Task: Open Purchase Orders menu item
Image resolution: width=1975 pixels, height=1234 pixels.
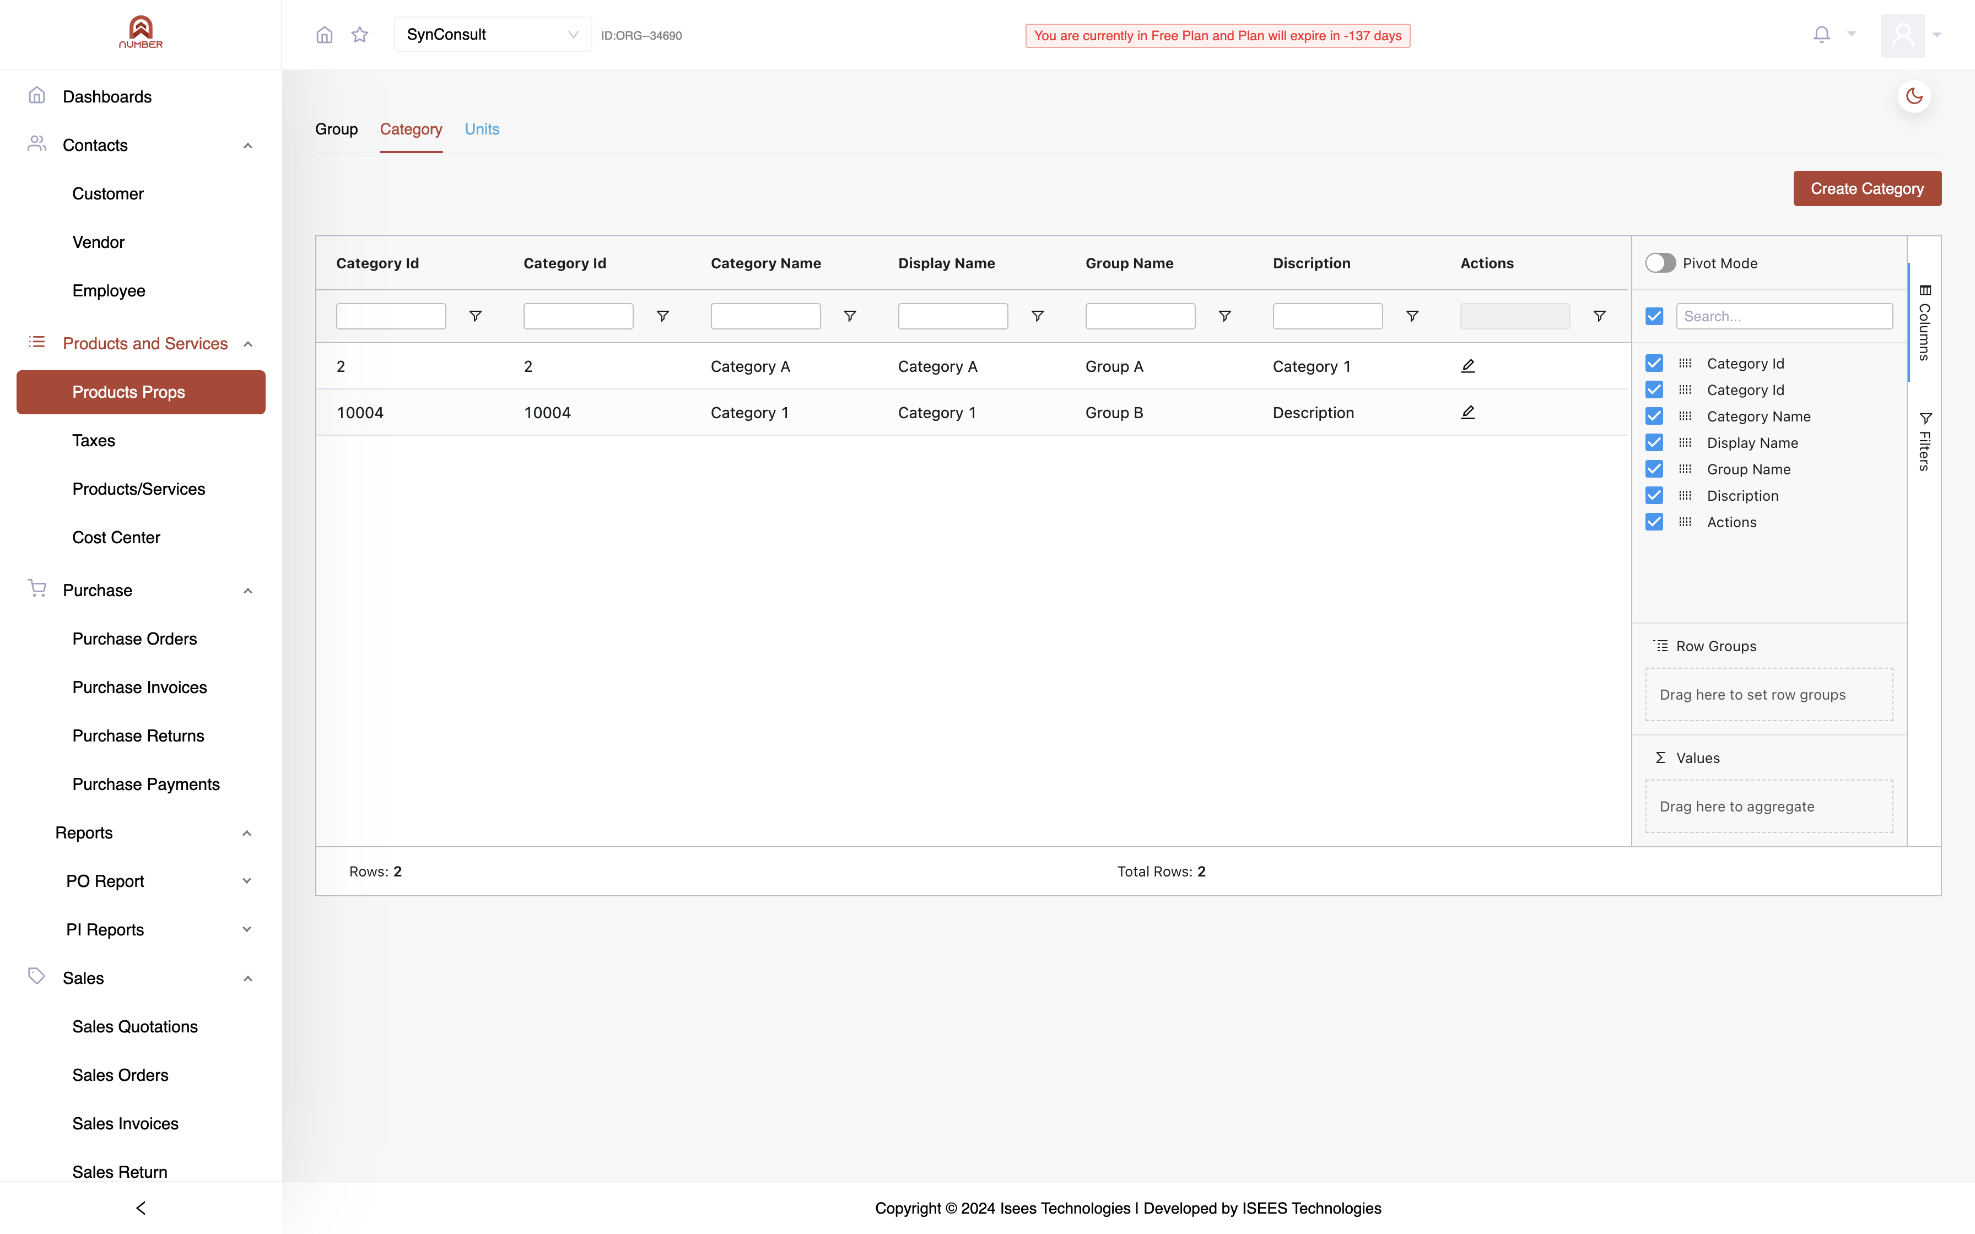Action: point(134,639)
